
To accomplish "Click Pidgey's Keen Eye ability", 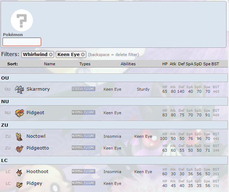I will (112, 184).
